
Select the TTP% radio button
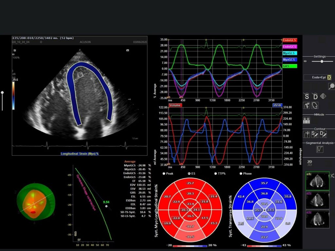[x=215, y=174]
